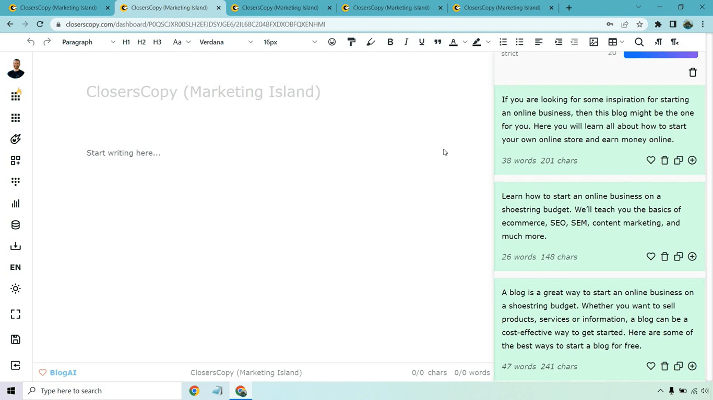Open the analytics bar chart sidebar icon
Image resolution: width=713 pixels, height=400 pixels.
click(x=16, y=203)
